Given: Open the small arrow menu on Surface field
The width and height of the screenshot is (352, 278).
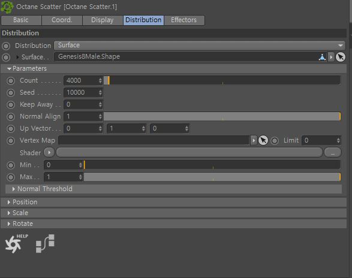Looking at the screenshot, I should click(331, 57).
